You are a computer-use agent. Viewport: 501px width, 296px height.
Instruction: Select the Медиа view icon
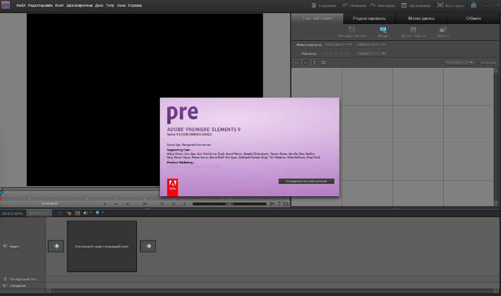pos(383,30)
